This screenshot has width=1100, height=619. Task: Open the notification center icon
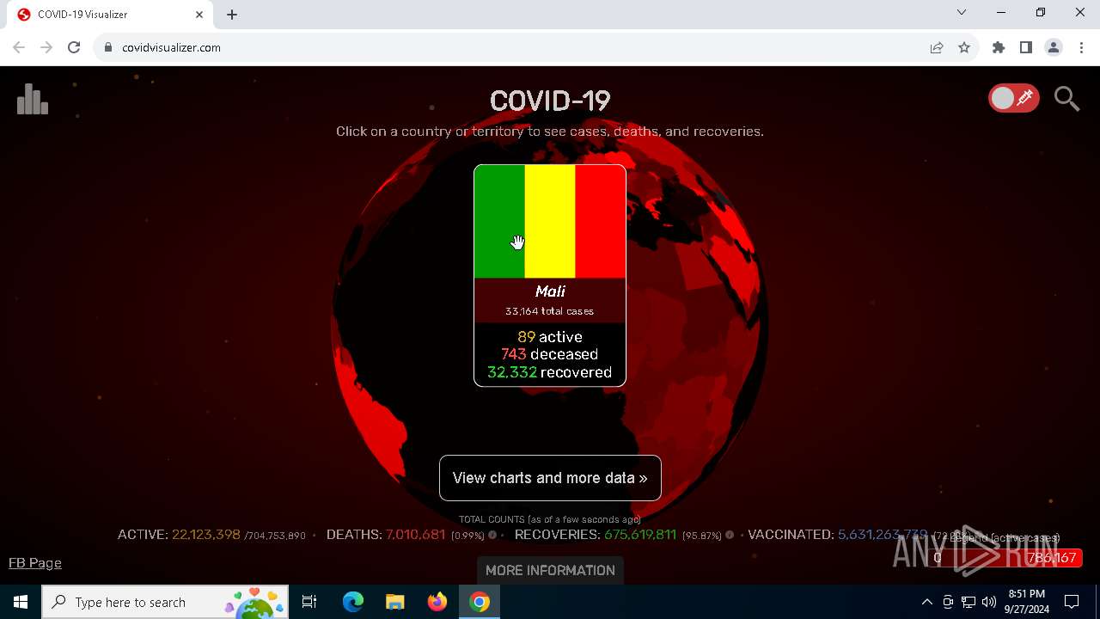(1072, 602)
